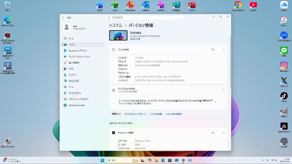
Task: Open Instagram from the desktop shortcut
Action: coord(284,66)
